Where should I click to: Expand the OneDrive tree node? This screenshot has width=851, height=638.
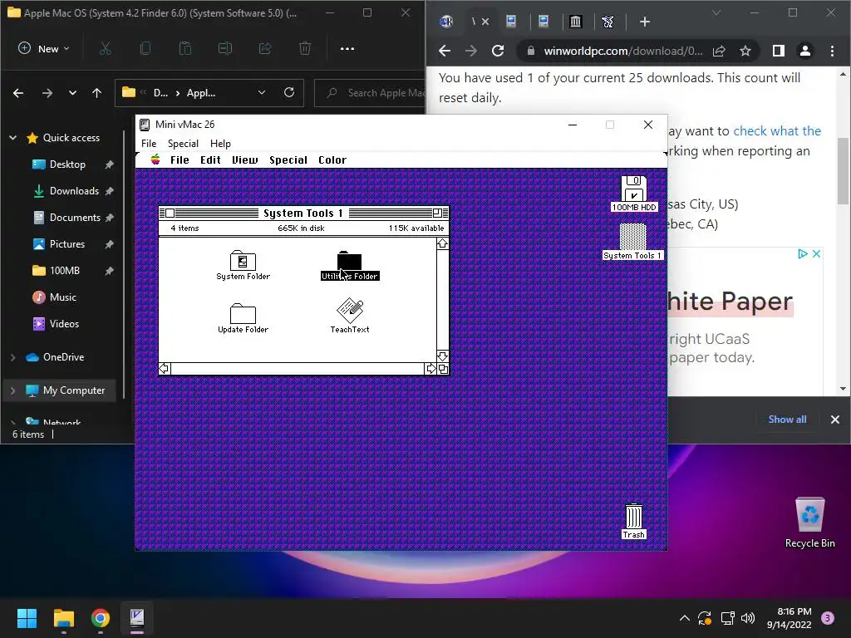point(13,357)
